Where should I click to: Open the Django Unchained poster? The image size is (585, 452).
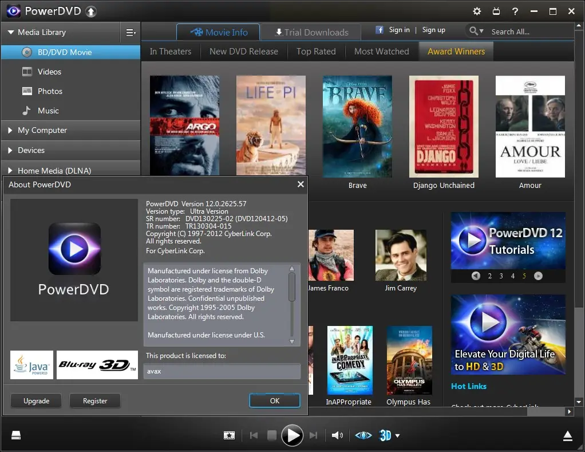(x=444, y=127)
